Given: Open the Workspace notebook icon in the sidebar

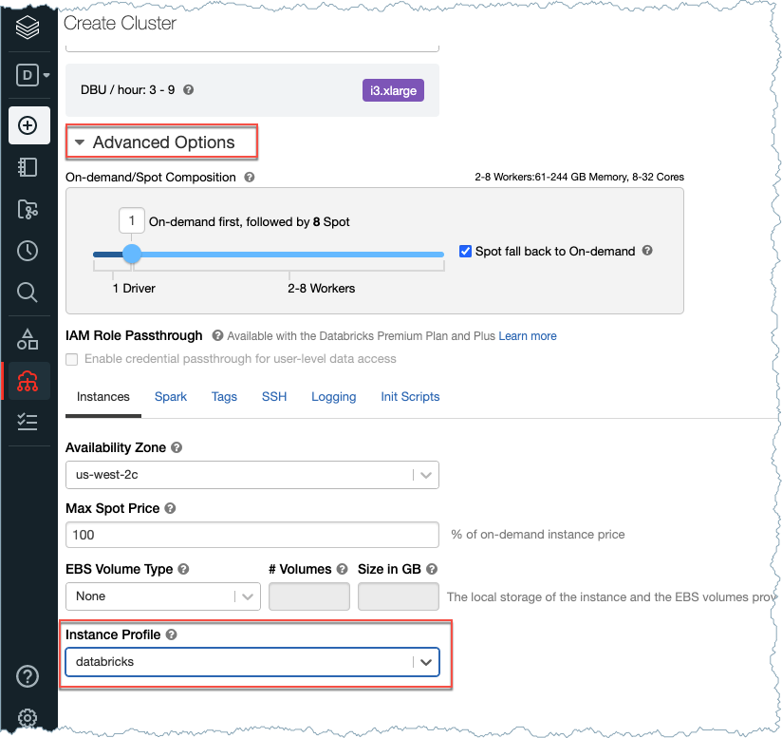Looking at the screenshot, I should [28, 167].
